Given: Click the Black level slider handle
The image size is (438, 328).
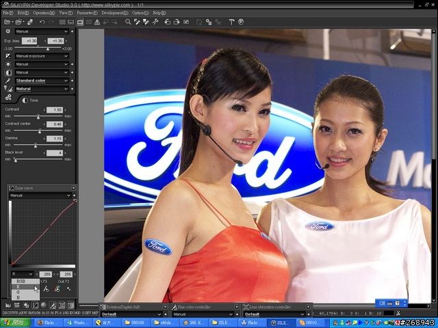Looking at the screenshot, I should [15, 160].
